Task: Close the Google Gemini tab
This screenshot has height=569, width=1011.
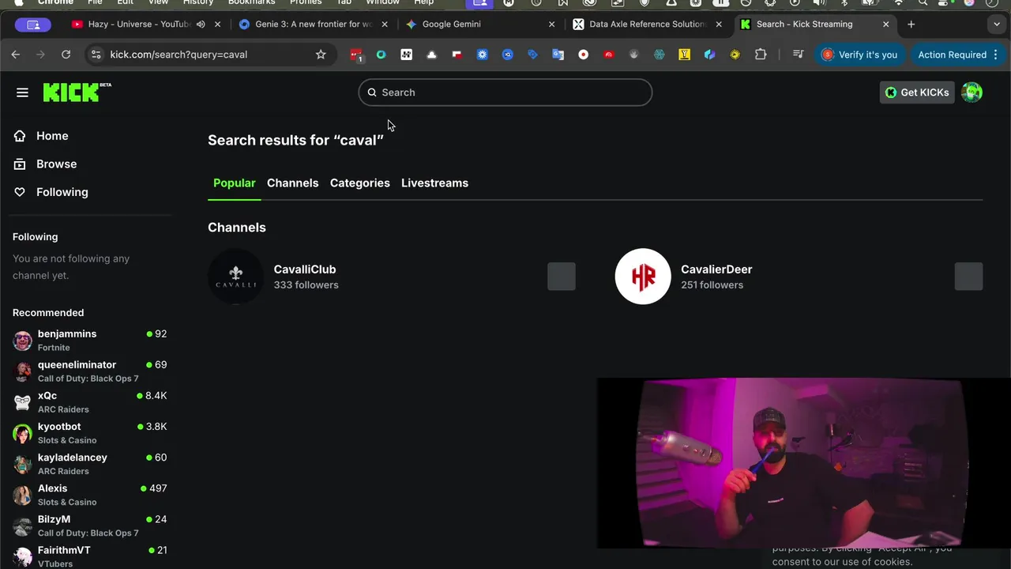Action: (x=551, y=24)
